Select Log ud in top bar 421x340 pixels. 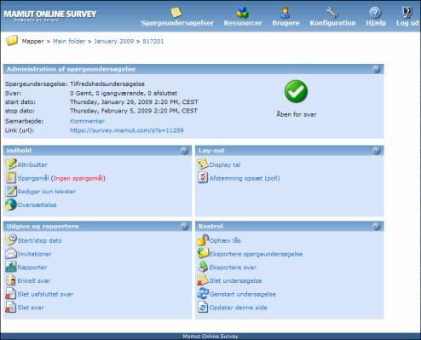tap(407, 23)
